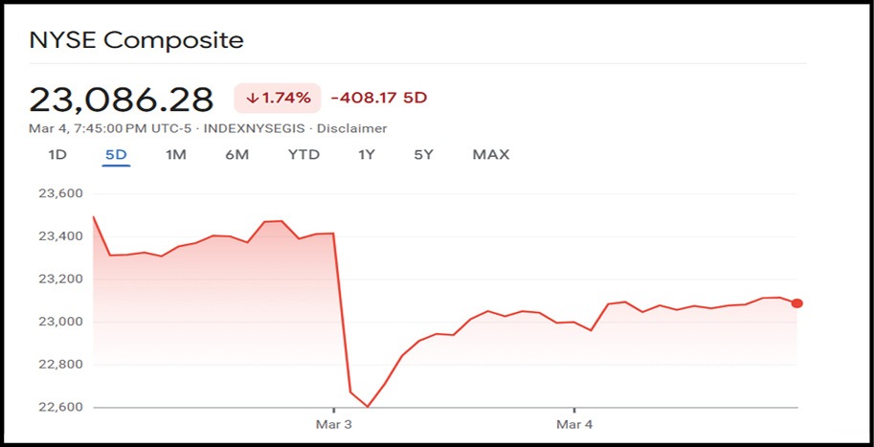Show the 1M chart range
874x447 pixels.
coord(175,155)
